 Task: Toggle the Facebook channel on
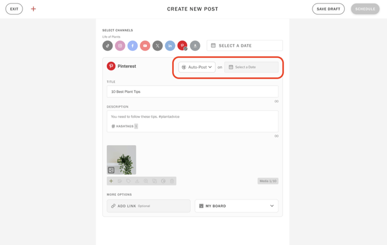(x=132, y=46)
